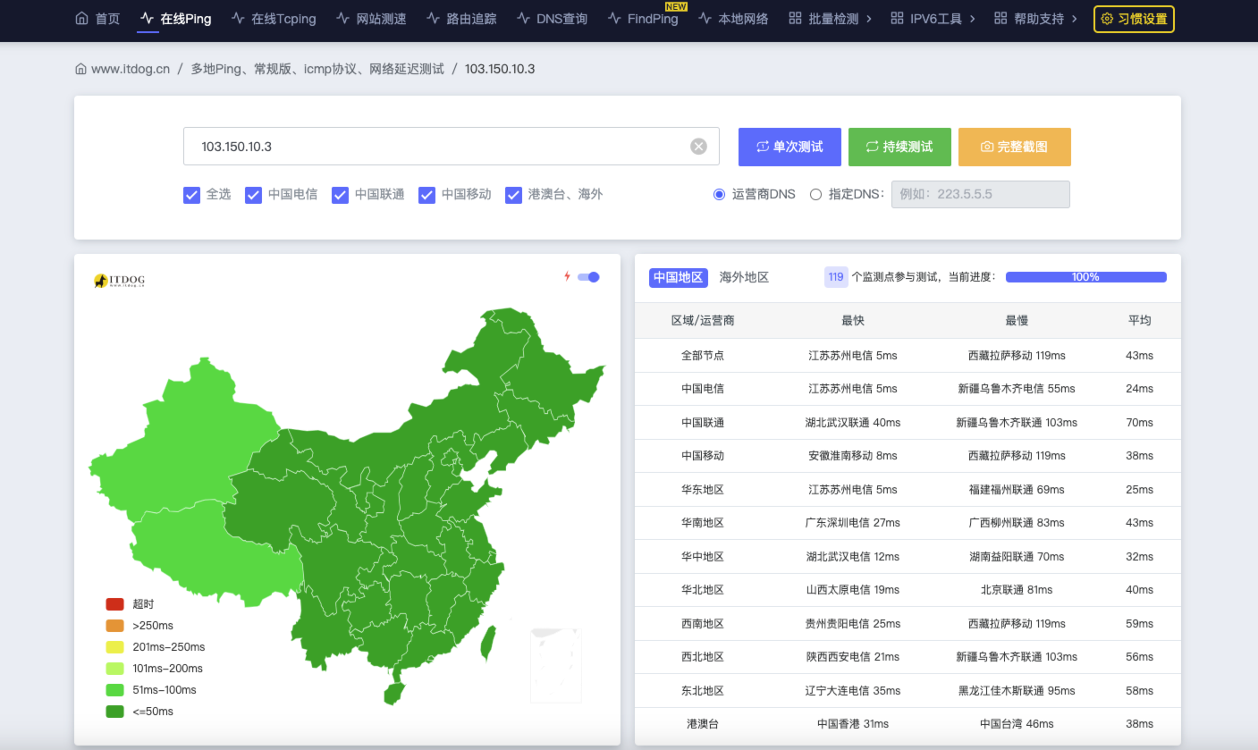Screen dimensions: 1258x750
Task: Uncheck the 中国电信 checkbox
Action: (253, 195)
